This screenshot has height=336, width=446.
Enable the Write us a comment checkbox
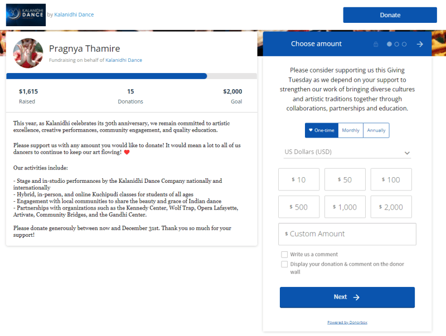click(284, 255)
